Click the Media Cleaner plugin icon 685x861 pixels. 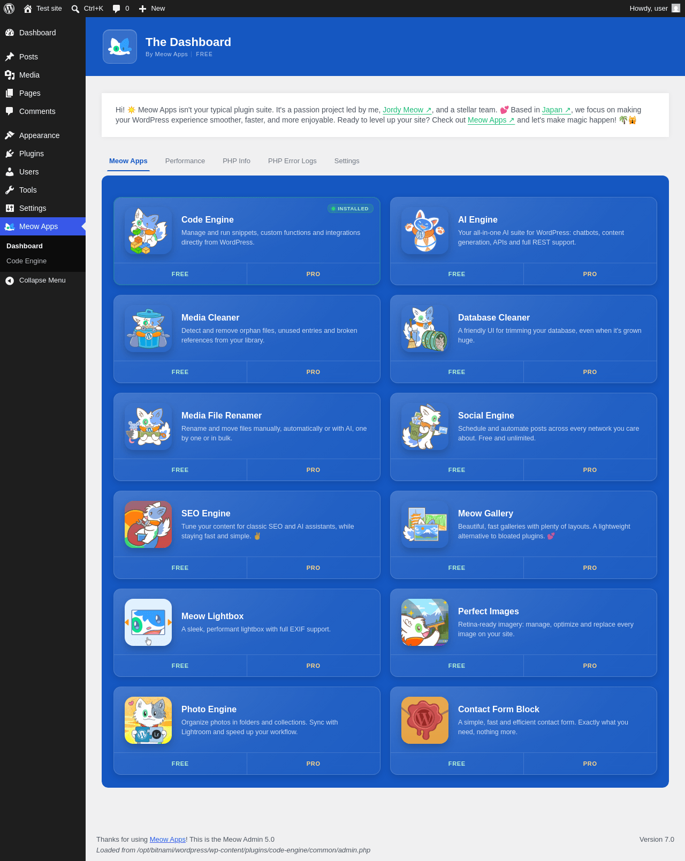point(148,329)
